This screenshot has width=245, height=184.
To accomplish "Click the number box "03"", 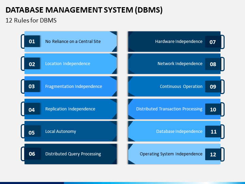I will [x=32, y=86].
